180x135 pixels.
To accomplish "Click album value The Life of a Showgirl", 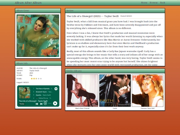I will click(x=38, y=68).
